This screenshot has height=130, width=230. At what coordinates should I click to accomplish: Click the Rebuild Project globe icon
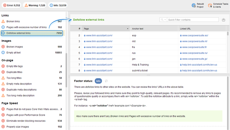194,6
